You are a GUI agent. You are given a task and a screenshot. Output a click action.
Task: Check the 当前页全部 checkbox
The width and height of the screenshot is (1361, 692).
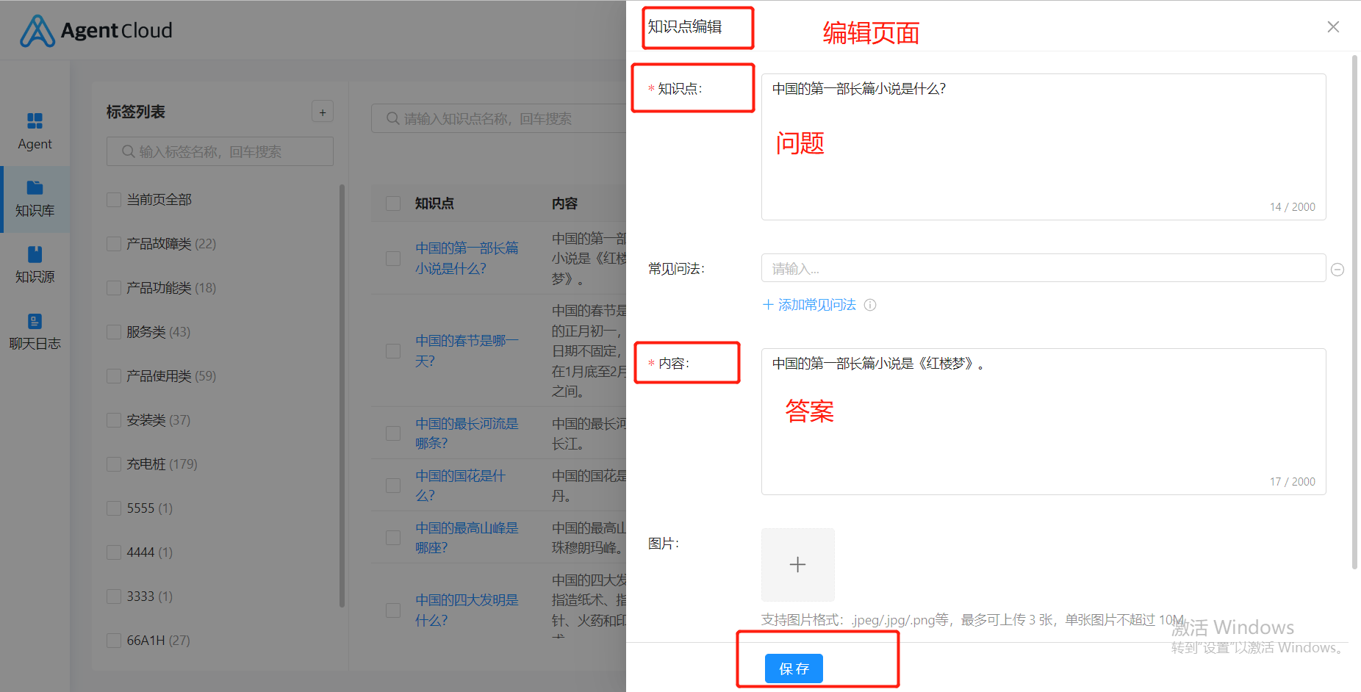pyautogui.click(x=114, y=200)
